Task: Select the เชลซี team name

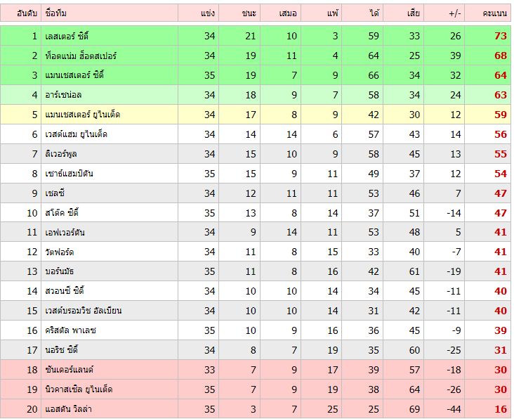Action: click(55, 193)
